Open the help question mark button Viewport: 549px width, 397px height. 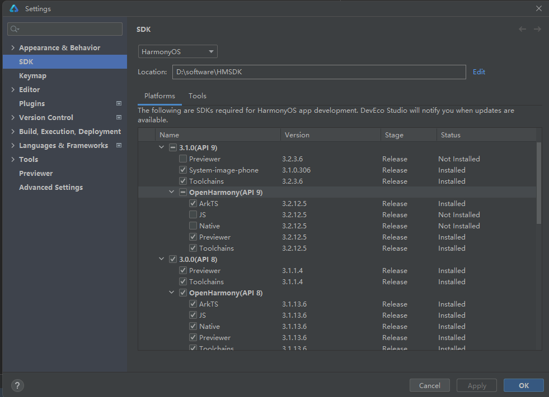click(17, 385)
